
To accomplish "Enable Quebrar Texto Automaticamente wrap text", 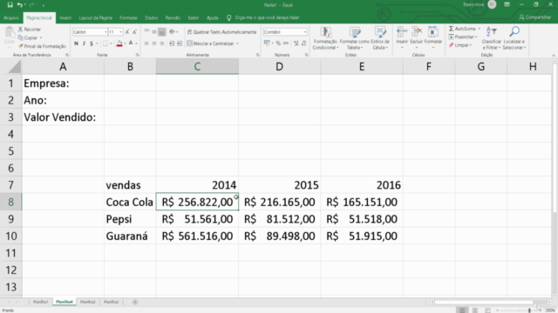I will [221, 32].
